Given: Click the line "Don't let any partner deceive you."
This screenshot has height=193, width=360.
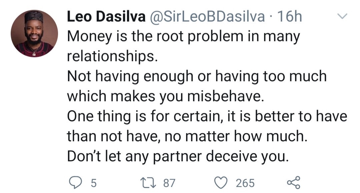Looking at the screenshot, I should point(177,156).
